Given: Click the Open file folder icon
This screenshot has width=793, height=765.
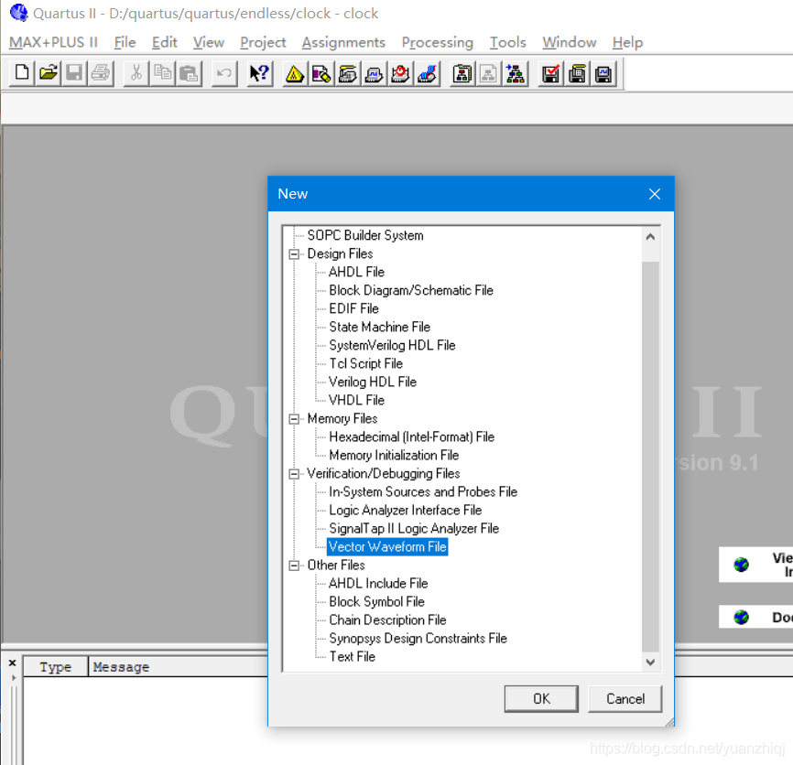Looking at the screenshot, I should pos(48,73).
